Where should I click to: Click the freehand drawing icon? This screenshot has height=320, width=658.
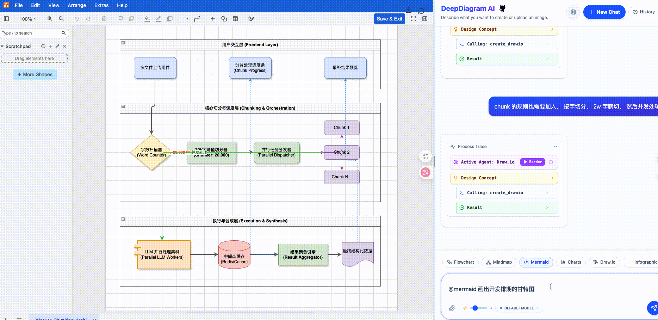tap(251, 19)
